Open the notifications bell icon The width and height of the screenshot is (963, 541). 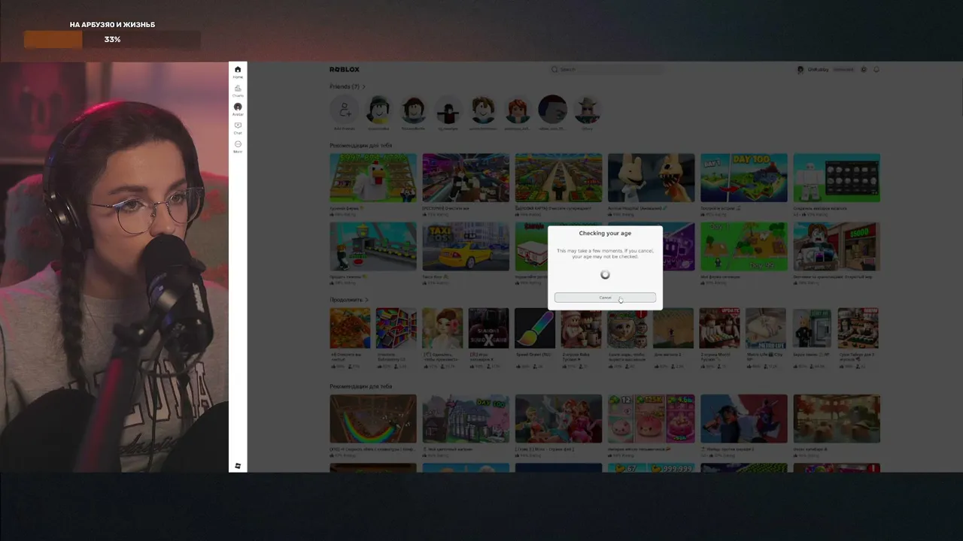(876, 69)
